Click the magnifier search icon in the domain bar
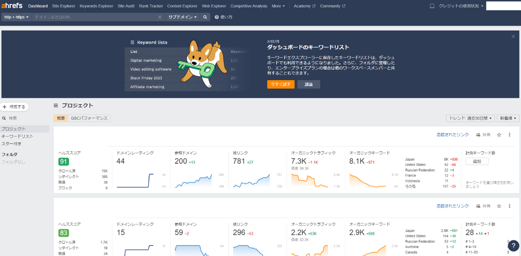 pyautogui.click(x=205, y=17)
